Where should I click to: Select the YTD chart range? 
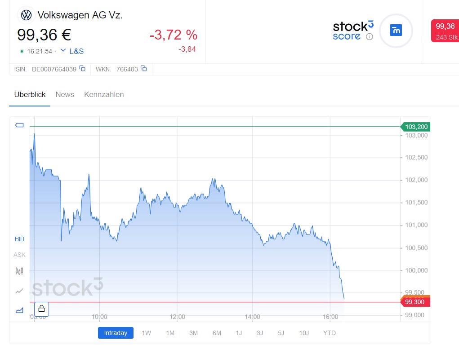[330, 333]
